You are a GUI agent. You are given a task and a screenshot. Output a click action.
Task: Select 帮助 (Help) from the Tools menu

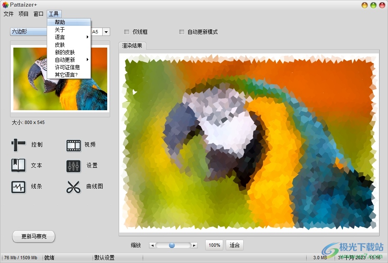click(69, 22)
